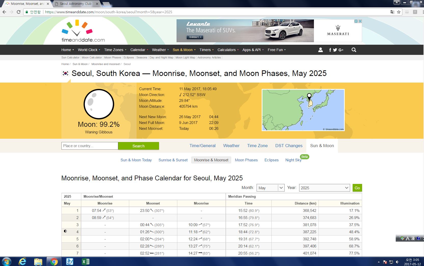This screenshot has height=266, width=424.
Task: Open the Time/General tab
Action: [202, 146]
